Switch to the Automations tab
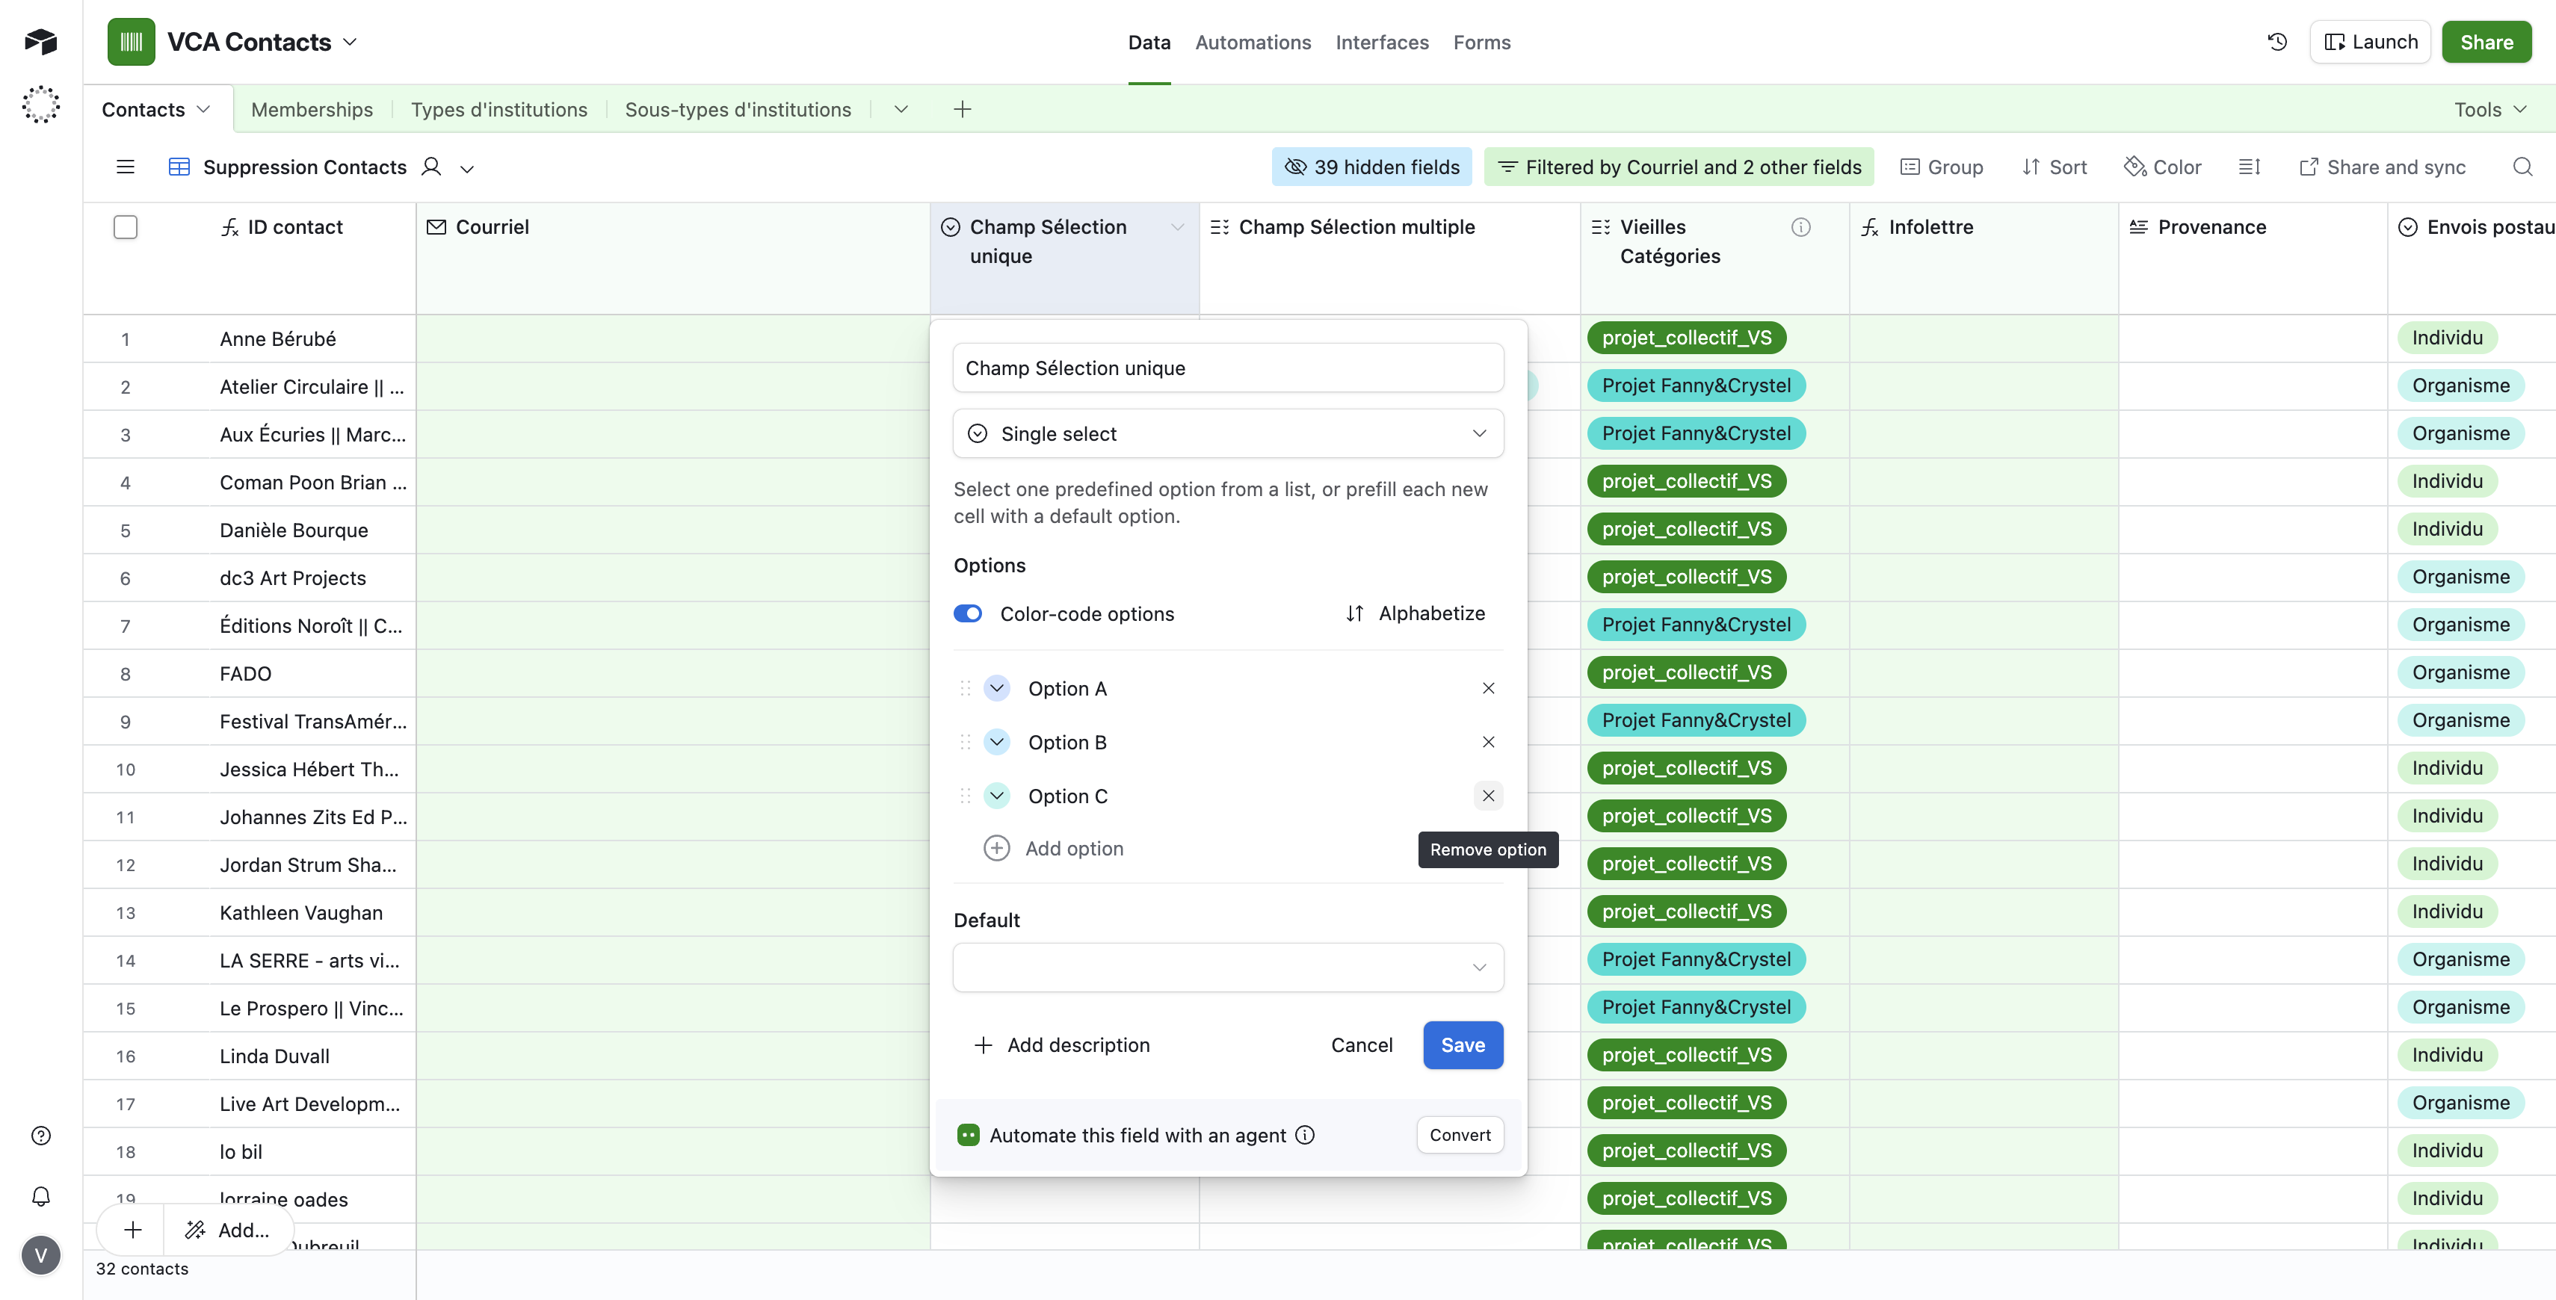Viewport: 2556px width, 1300px height. coord(1252,42)
